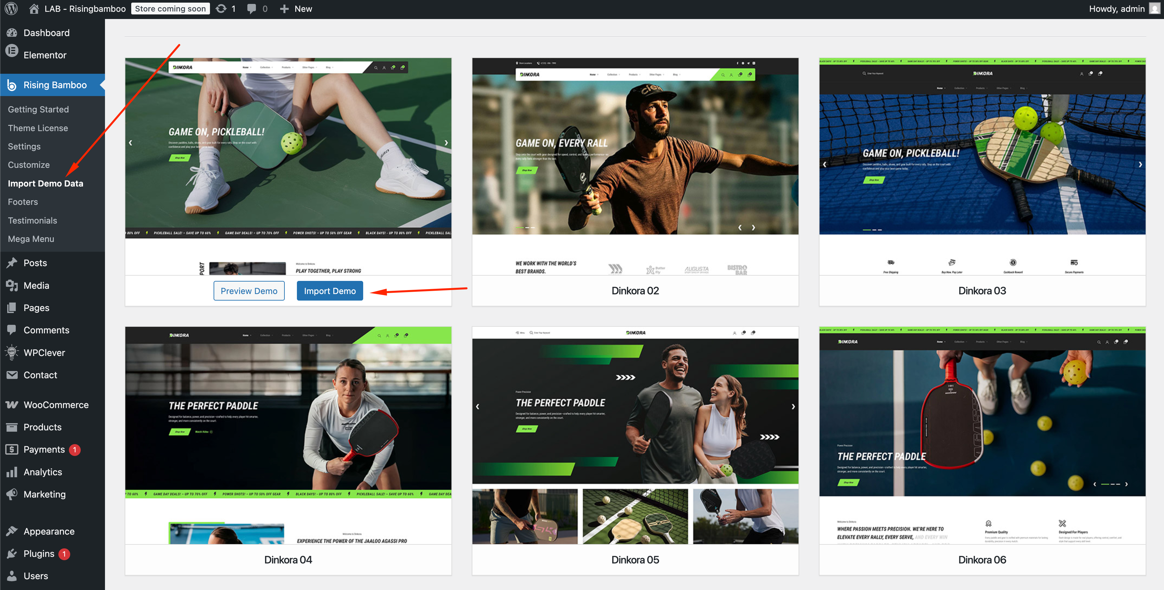This screenshot has height=590, width=1164.
Task: Click the Analytics bar chart icon
Action: coord(12,472)
